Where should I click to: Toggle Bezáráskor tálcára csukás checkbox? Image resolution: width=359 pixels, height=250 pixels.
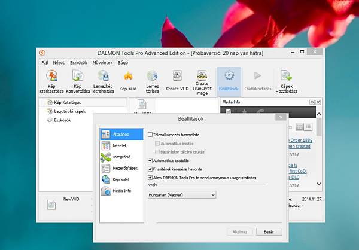click(157, 152)
